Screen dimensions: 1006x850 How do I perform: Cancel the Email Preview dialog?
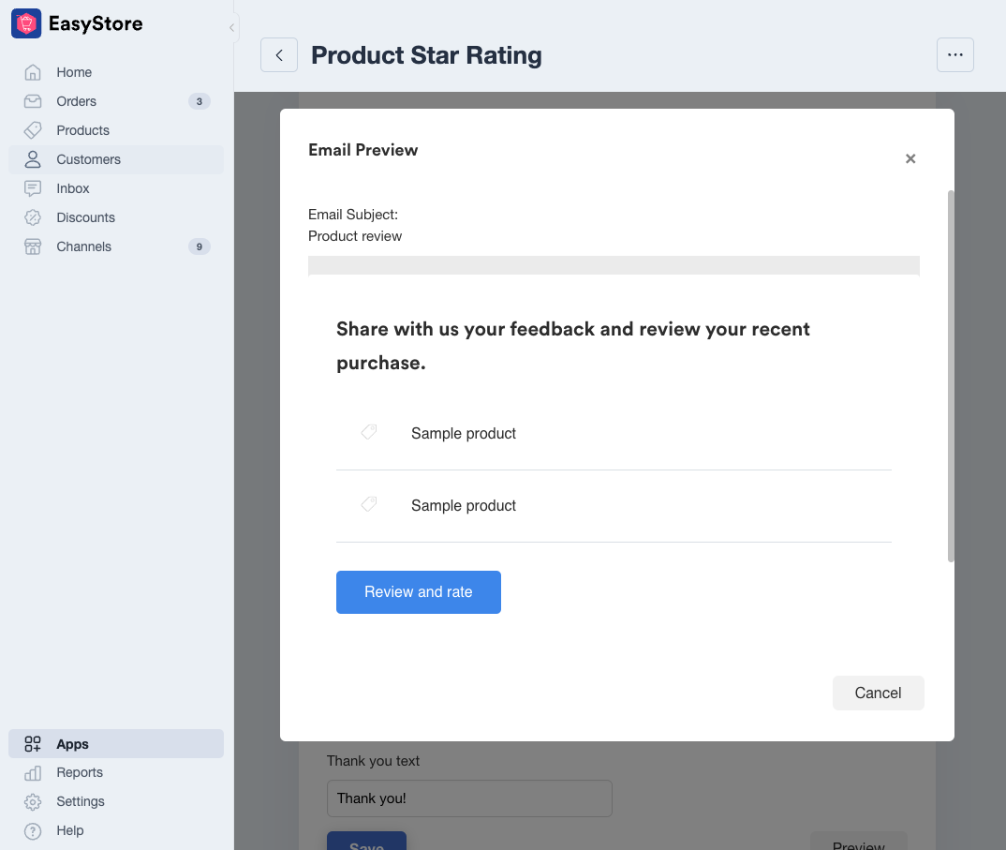click(x=879, y=693)
